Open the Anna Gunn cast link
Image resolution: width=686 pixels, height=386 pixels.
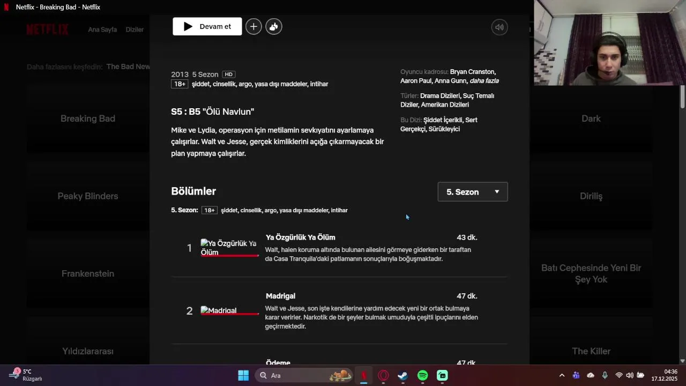tap(450, 81)
